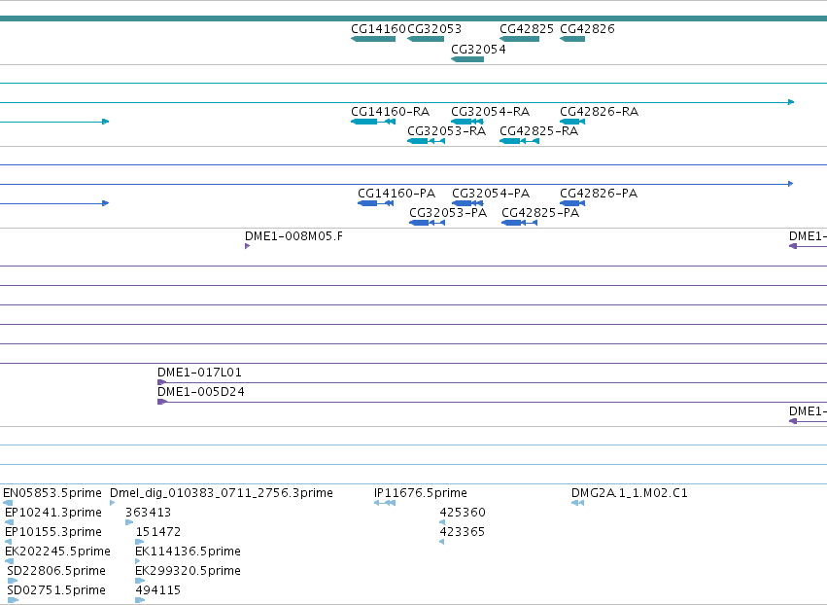
Task: Click the EK114136.5prime label text
Action: (188, 552)
